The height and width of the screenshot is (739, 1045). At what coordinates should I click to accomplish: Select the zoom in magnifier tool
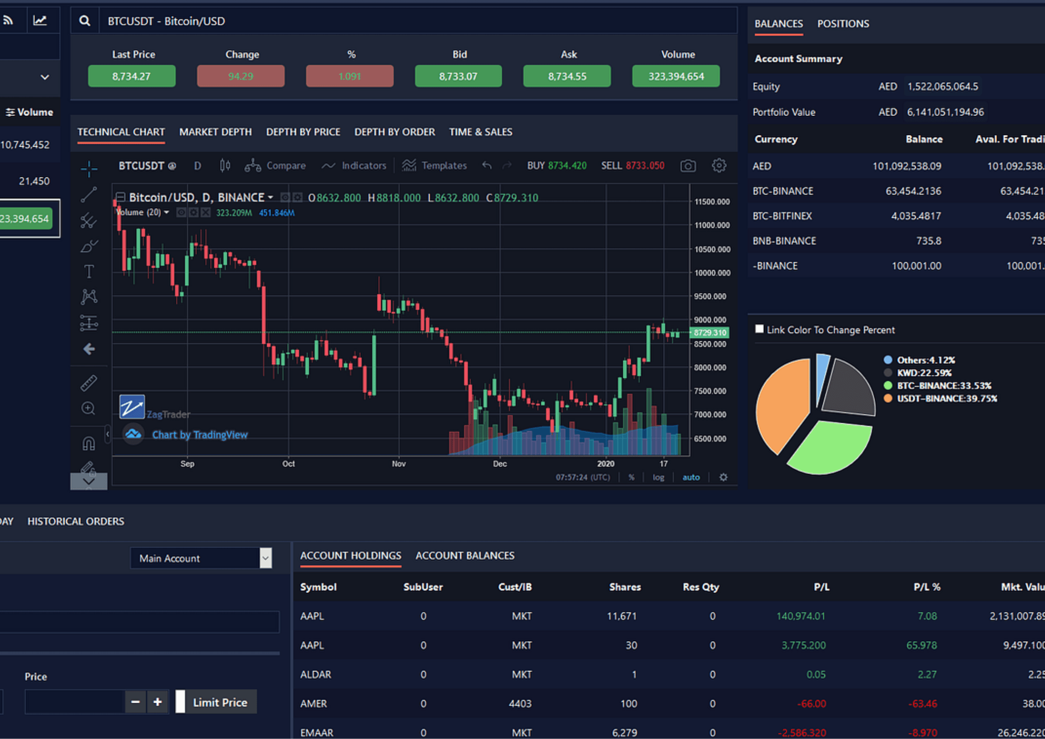88,408
